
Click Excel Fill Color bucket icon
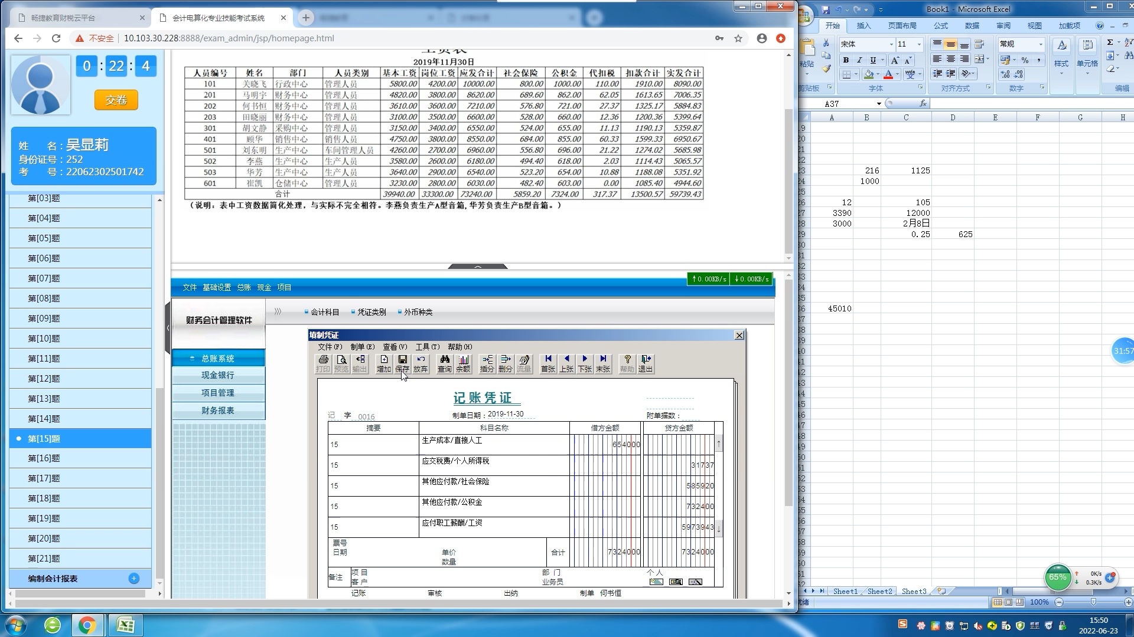pos(869,74)
